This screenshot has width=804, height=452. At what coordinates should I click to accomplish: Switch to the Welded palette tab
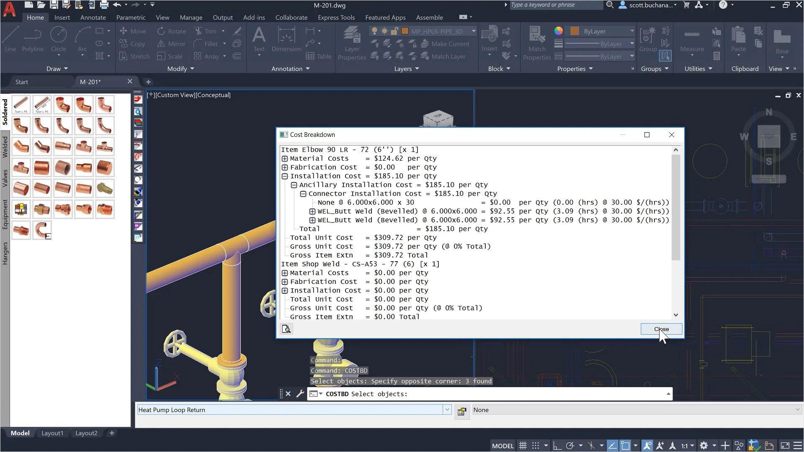(5, 146)
